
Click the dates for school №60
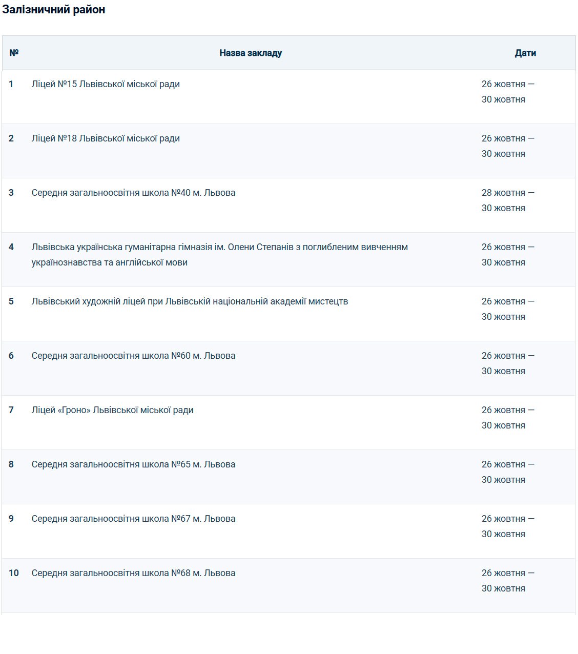508,363
